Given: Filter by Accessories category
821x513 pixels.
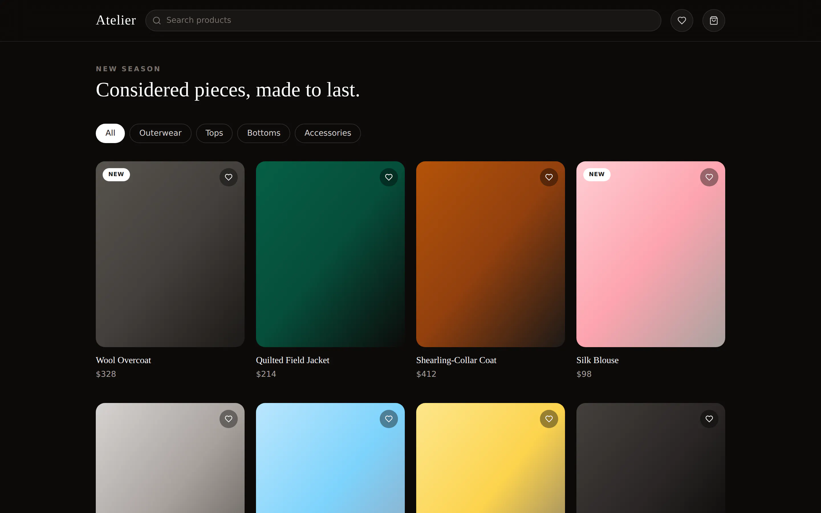Looking at the screenshot, I should point(328,133).
